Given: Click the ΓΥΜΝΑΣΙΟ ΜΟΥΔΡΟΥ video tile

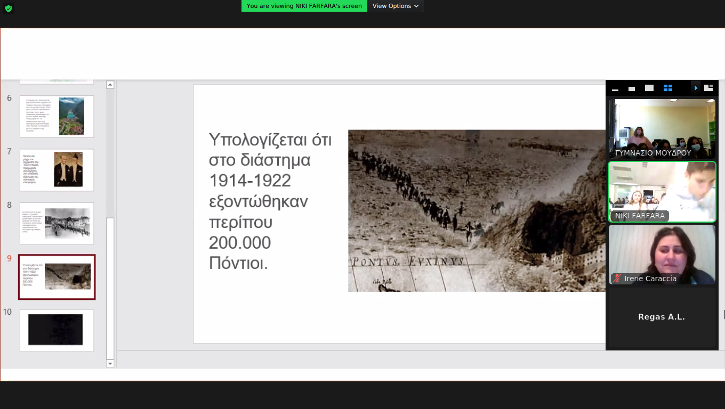Looking at the screenshot, I should pos(662,128).
